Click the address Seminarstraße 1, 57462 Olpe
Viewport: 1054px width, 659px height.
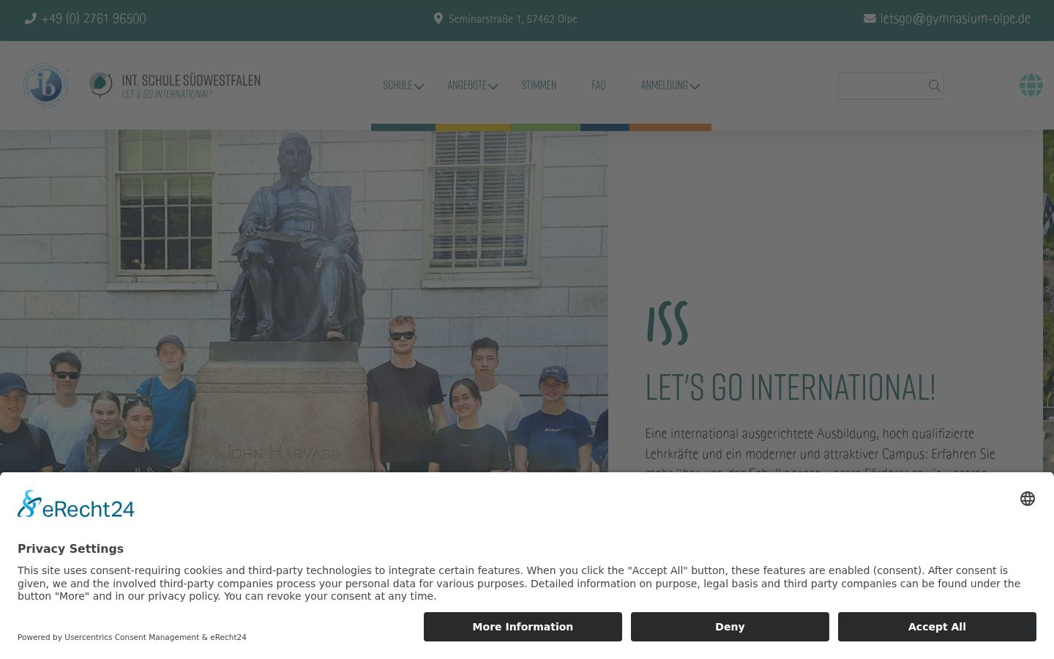[513, 19]
